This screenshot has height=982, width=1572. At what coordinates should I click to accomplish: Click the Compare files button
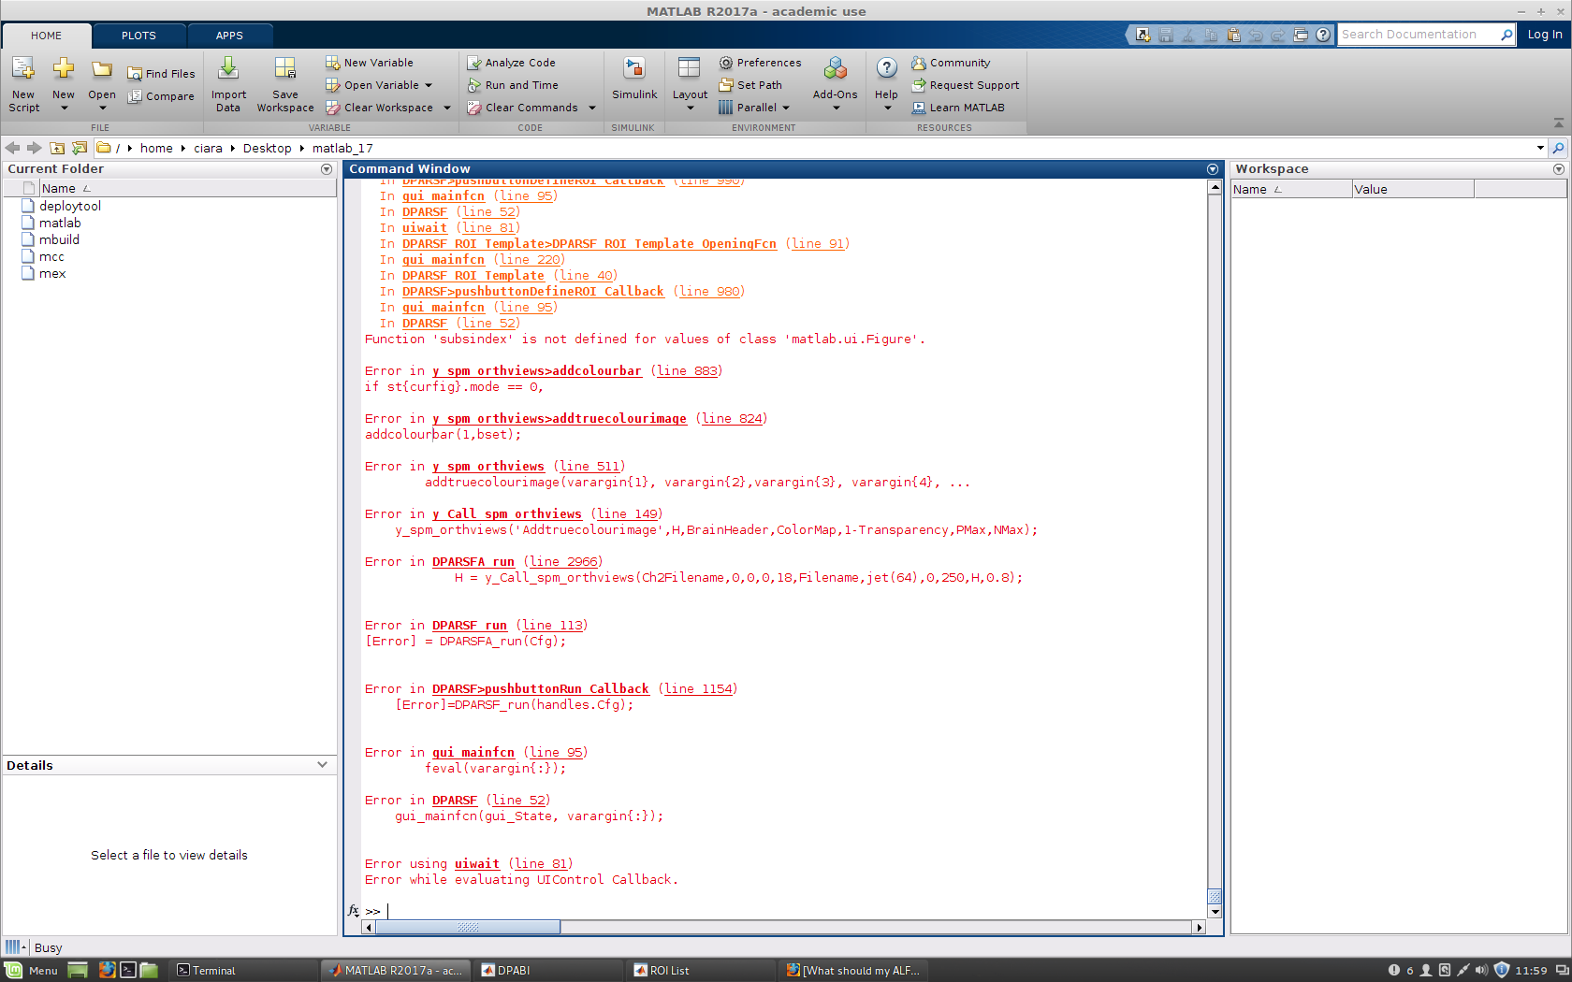162,96
